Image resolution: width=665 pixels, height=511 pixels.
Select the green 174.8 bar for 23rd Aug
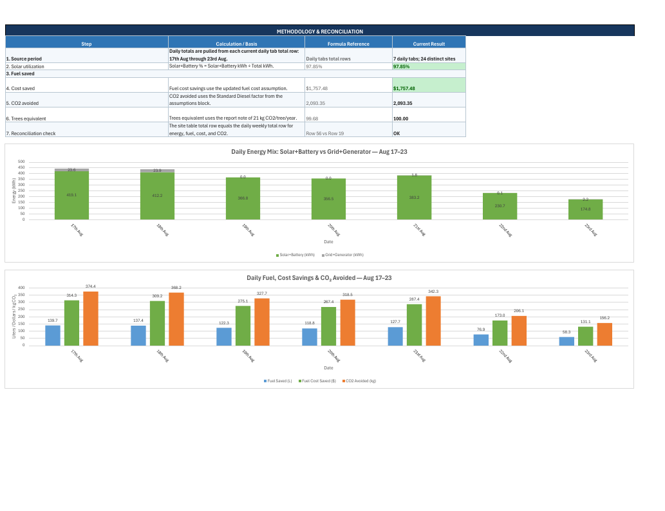tap(586, 210)
